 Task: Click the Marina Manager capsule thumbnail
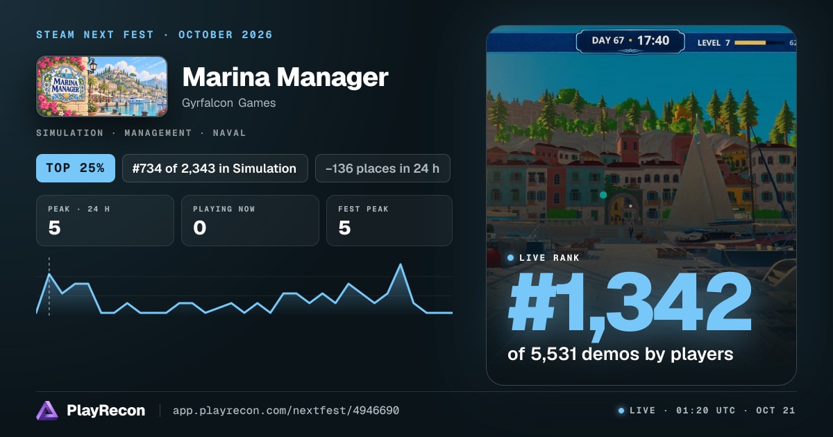pos(102,86)
